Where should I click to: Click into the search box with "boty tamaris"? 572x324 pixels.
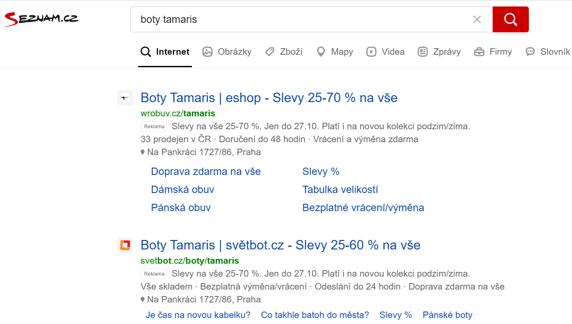[302, 19]
